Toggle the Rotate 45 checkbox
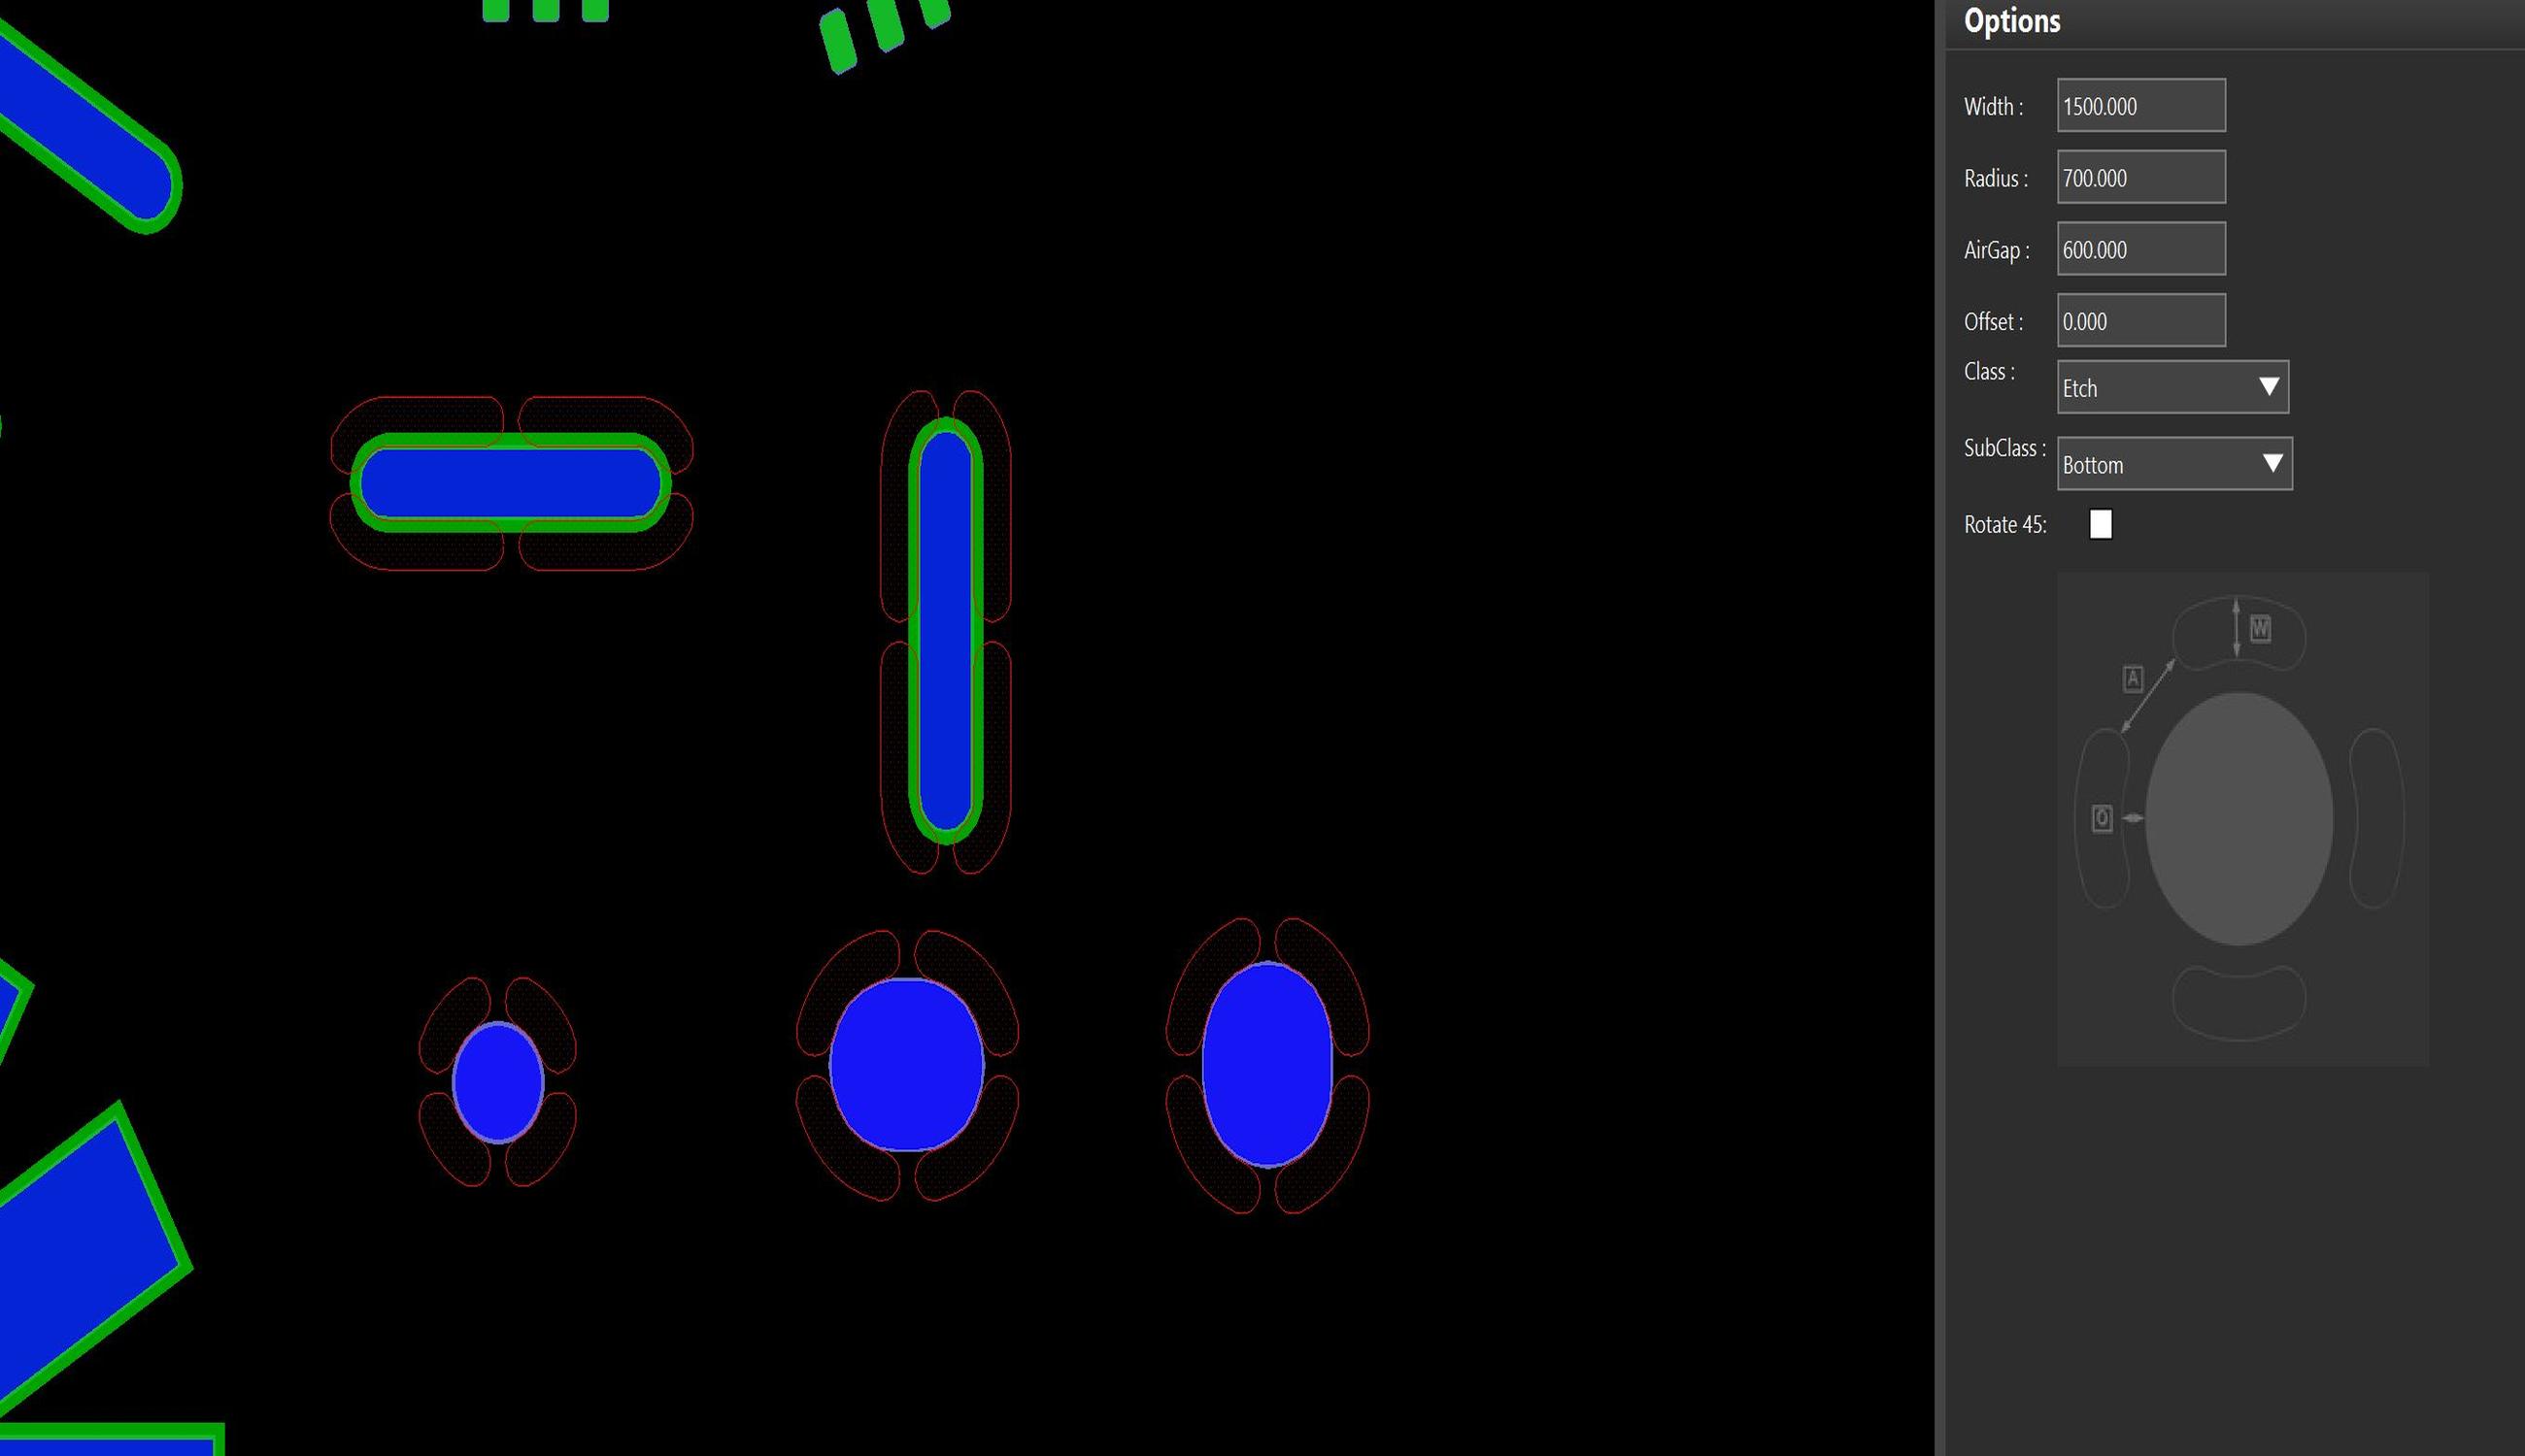The image size is (2525, 1456). [2101, 524]
